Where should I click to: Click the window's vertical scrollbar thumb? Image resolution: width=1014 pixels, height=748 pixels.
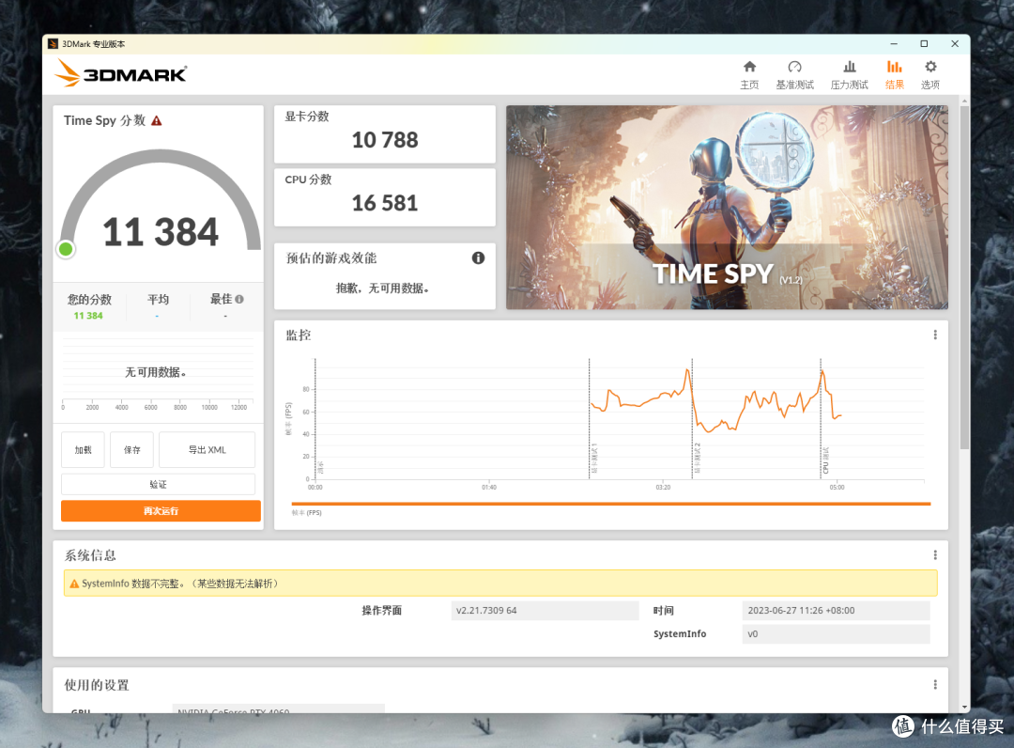[964, 277]
